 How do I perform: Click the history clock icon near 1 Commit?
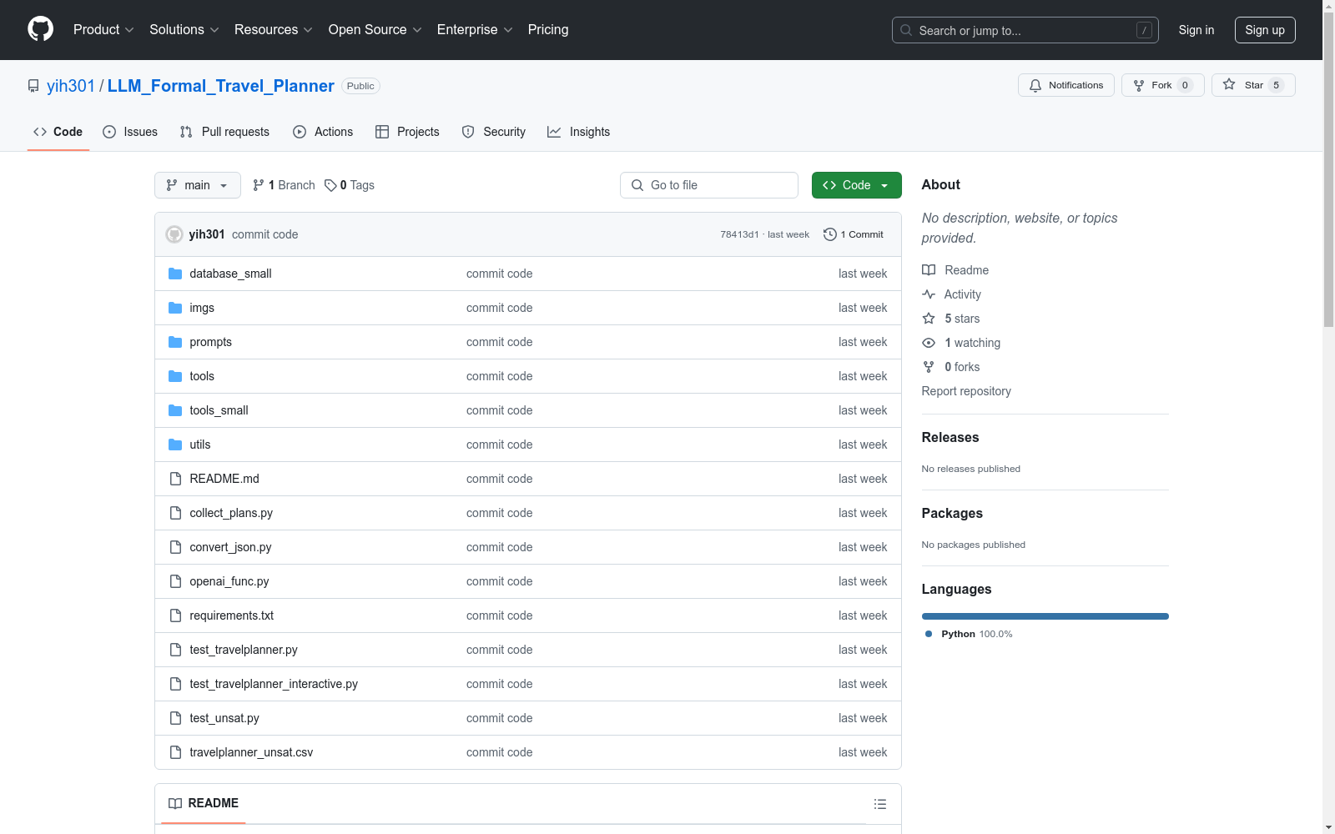pyautogui.click(x=829, y=234)
